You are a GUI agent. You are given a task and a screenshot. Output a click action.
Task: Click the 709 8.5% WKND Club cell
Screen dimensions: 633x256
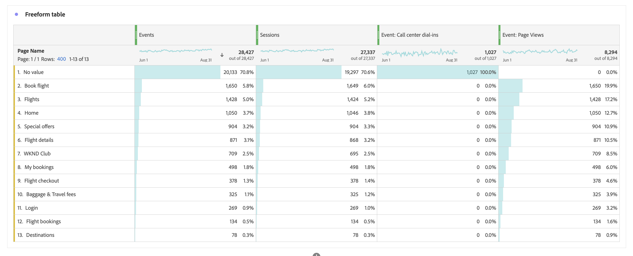pyautogui.click(x=559, y=154)
